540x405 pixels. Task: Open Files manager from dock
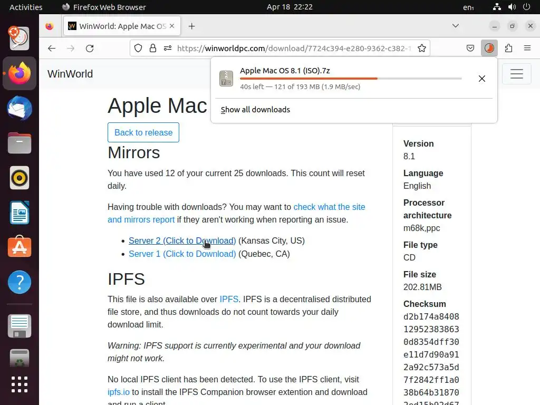(20, 143)
